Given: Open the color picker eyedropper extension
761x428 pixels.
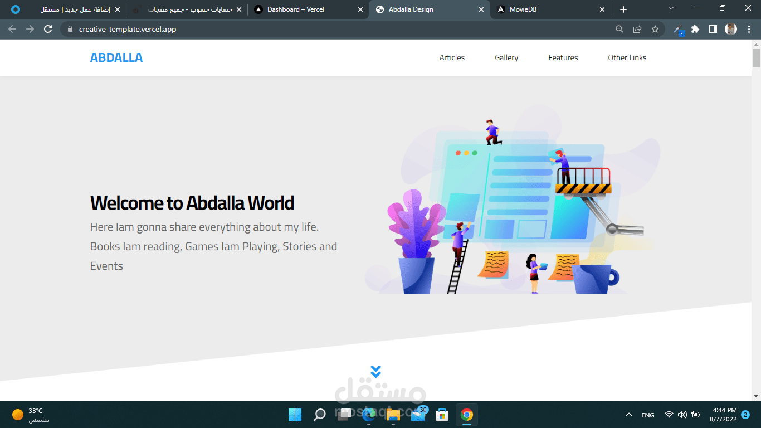Looking at the screenshot, I should (679, 30).
